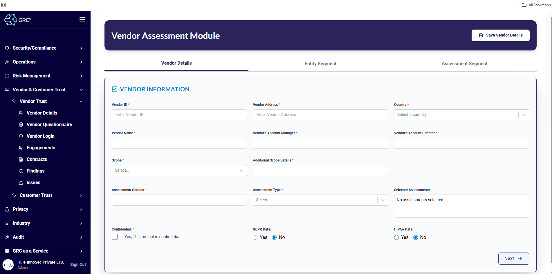Select Yes for HIPAA Data
The height and width of the screenshot is (274, 552).
pos(396,237)
